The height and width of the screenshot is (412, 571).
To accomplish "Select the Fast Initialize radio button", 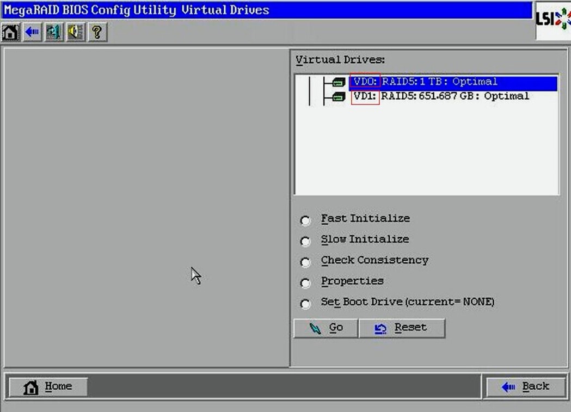I will point(305,220).
